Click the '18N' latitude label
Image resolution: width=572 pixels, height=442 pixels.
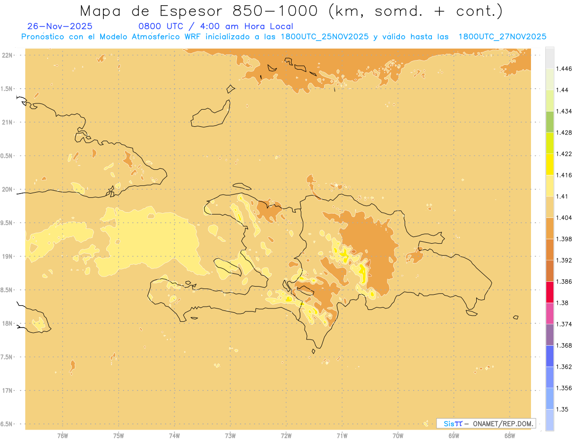coord(8,323)
